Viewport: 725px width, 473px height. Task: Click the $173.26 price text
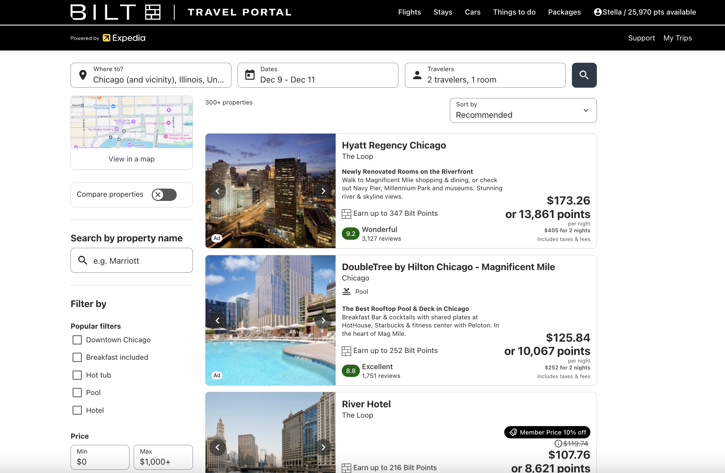(568, 200)
